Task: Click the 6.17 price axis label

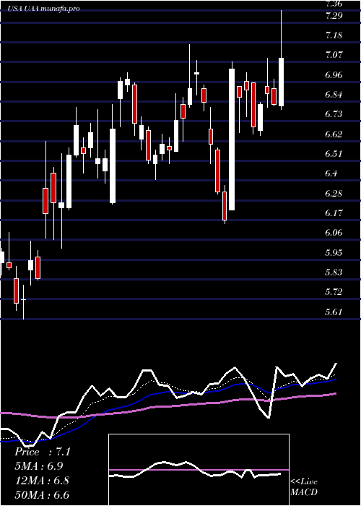Action: pos(334,213)
